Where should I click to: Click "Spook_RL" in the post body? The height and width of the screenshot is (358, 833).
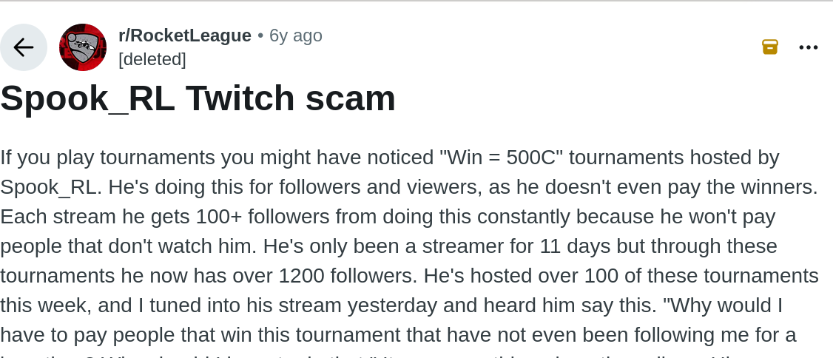49,187
